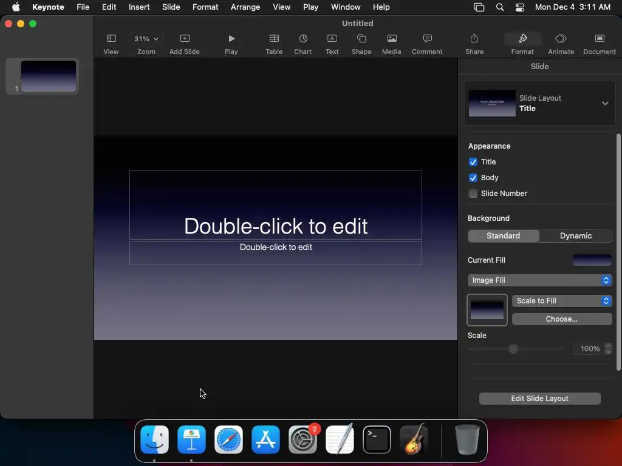Click the Keynote icon in the Dock
The image size is (622, 466).
191,440
